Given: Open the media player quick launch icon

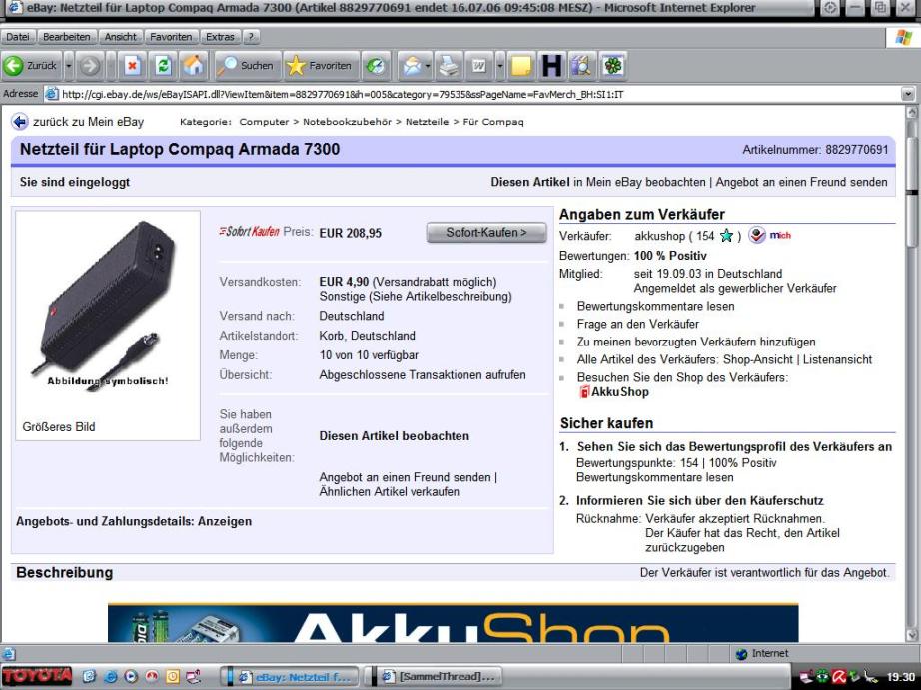Looking at the screenshot, I should tap(131, 676).
